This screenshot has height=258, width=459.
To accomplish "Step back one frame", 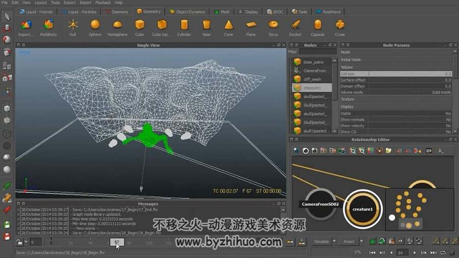I will pyautogui.click(x=382, y=252).
